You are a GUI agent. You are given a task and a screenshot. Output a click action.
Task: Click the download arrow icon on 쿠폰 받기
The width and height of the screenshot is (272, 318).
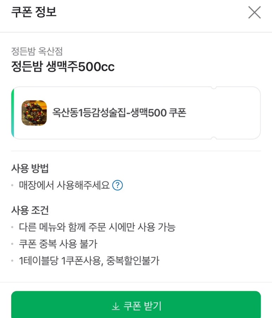click(115, 307)
